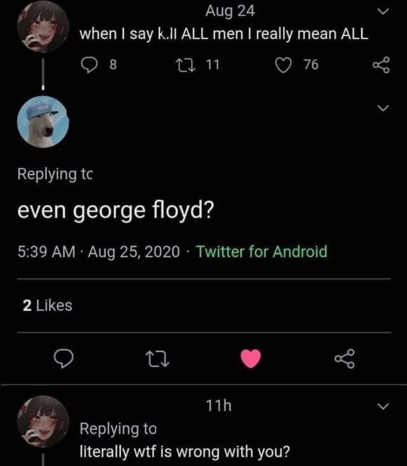Image resolution: width=407 pixels, height=466 pixels.
Task: Open the 'literally wtf is wrong with you?' reply
Action: [x=185, y=452]
